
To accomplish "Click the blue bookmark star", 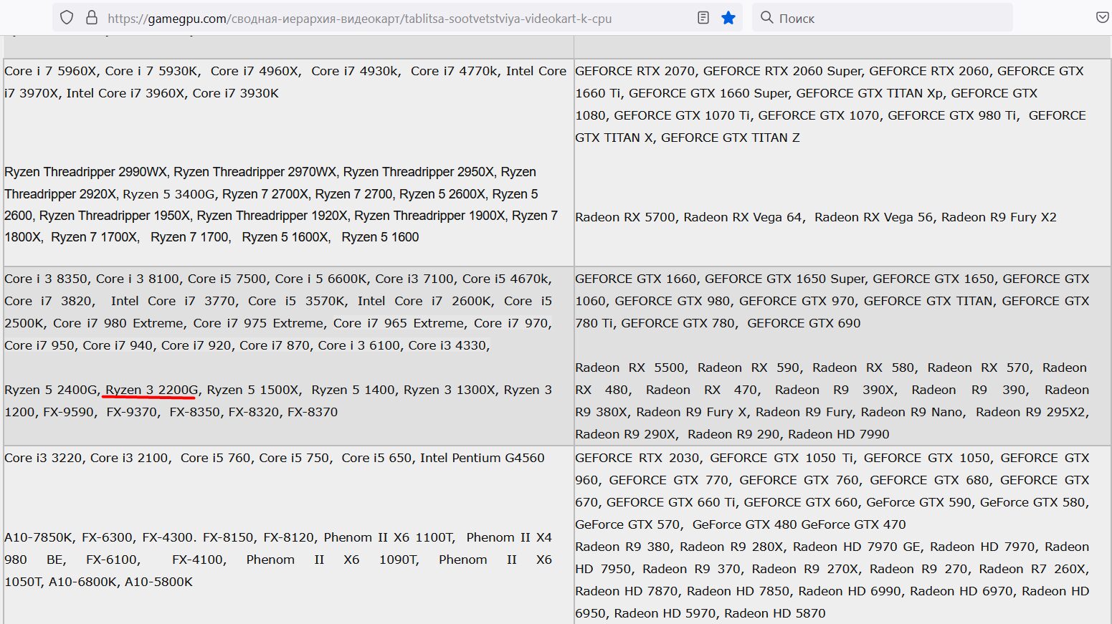I will coord(728,18).
